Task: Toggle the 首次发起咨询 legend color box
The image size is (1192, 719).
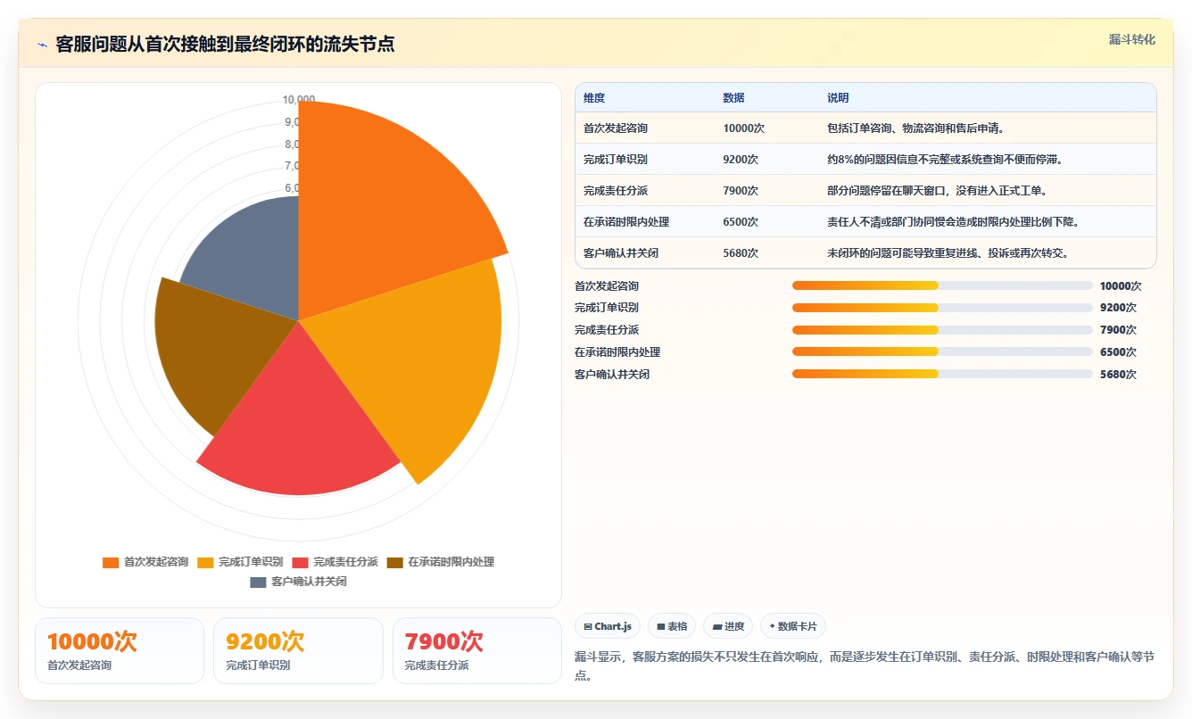Action: pos(111,562)
